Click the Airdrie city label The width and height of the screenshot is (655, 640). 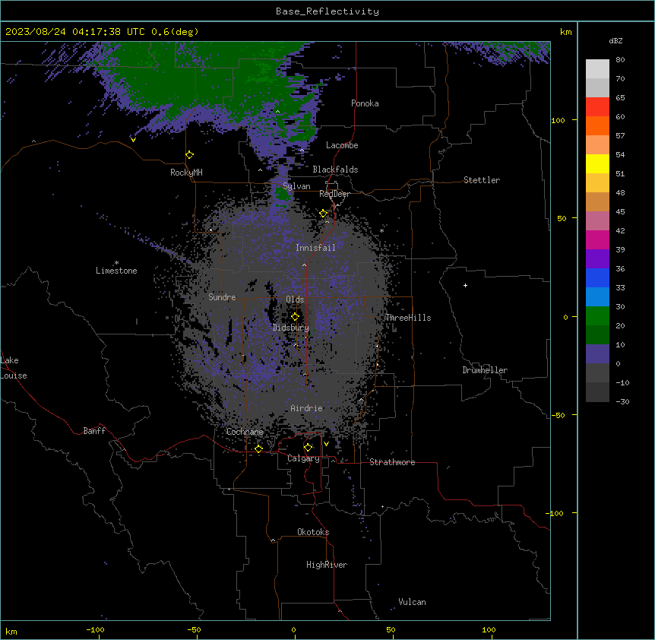[307, 408]
